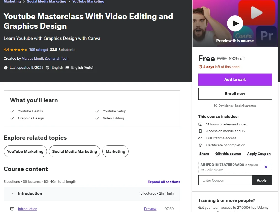Click the 33,813 students text
The width and height of the screenshot is (280, 212).
[x=63, y=50]
